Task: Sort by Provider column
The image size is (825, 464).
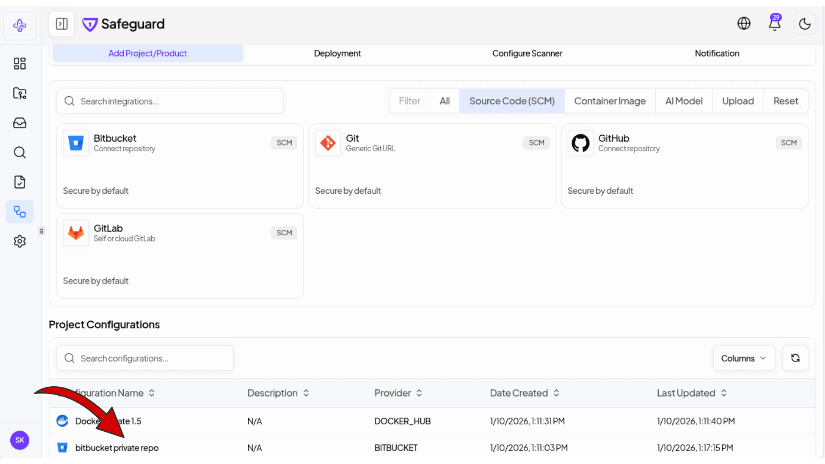Action: pos(398,393)
